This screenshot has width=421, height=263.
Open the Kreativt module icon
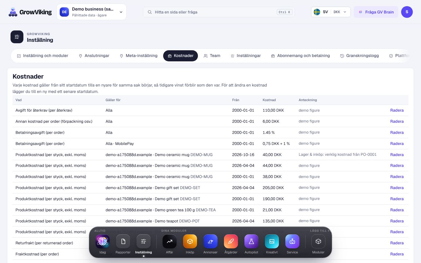[272, 241]
